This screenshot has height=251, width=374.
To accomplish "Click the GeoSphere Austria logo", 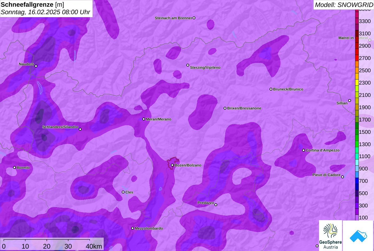I will pyautogui.click(x=330, y=235).
